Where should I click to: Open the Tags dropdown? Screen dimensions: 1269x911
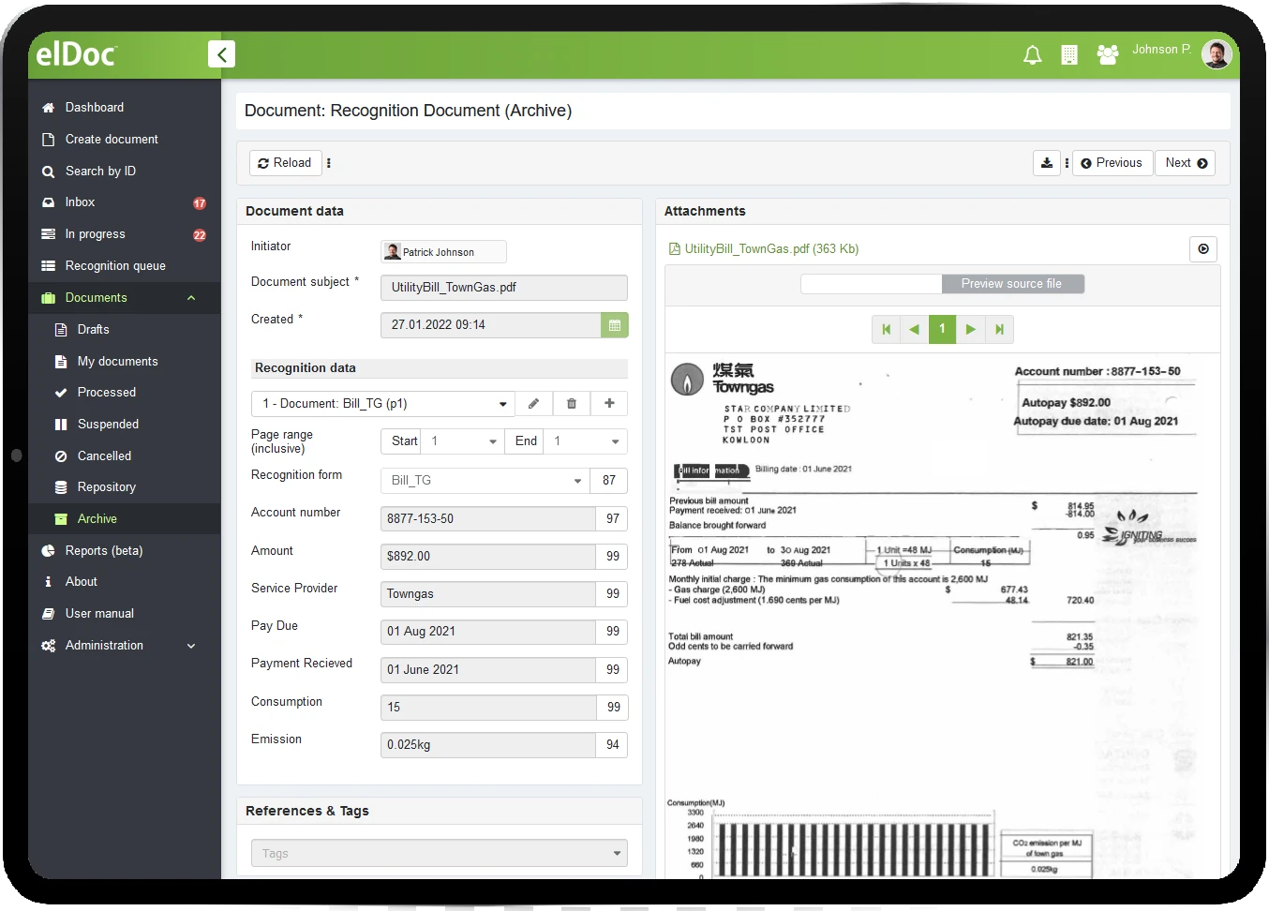(x=440, y=854)
